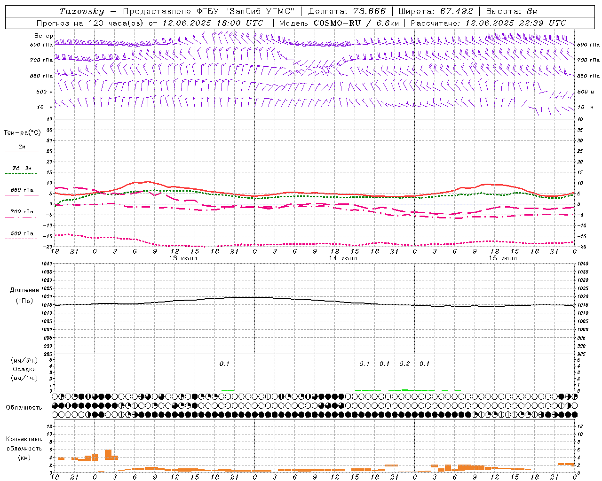Select the "Предоставлено ФГБУ ЗапСиб УГМС" header text
Screen dimensions: 602x481
point(209,11)
